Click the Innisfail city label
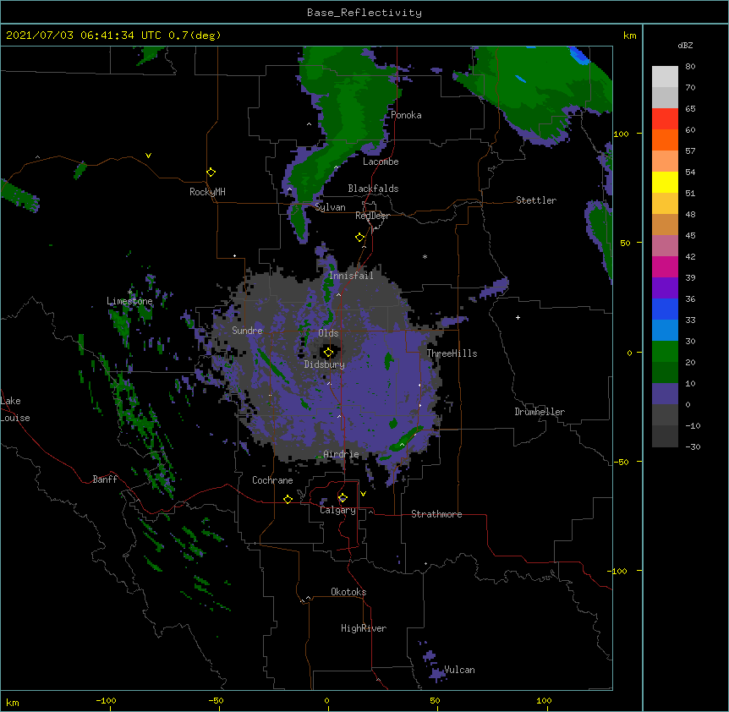729x712 pixels. [x=351, y=276]
